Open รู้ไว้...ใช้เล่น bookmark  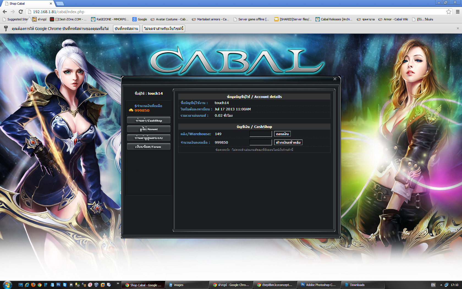point(423,19)
